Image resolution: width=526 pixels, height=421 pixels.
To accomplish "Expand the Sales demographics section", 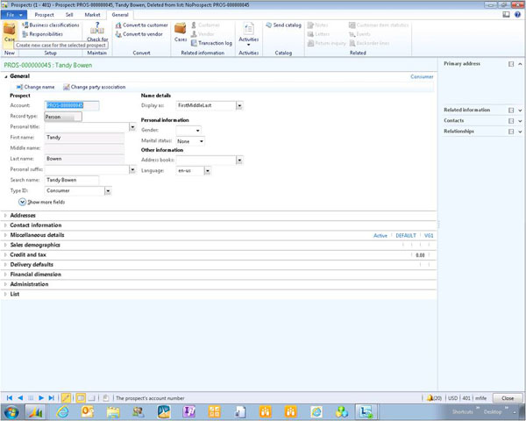I will click(x=35, y=245).
